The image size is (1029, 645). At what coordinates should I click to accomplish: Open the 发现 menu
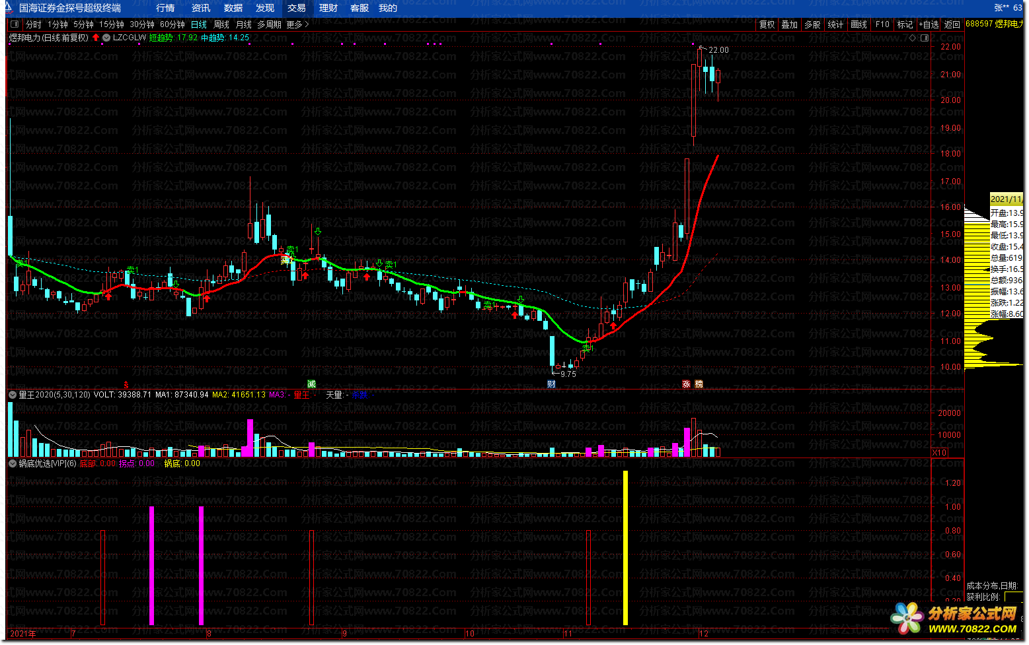point(265,8)
